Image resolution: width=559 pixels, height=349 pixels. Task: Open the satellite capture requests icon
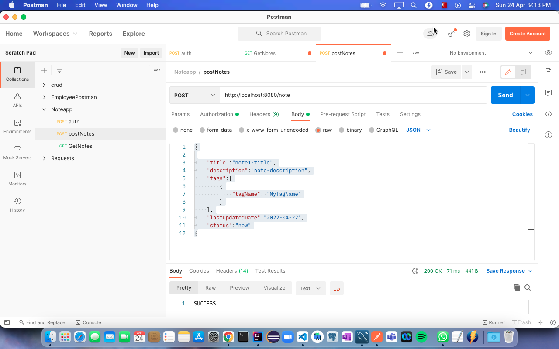pos(452,34)
